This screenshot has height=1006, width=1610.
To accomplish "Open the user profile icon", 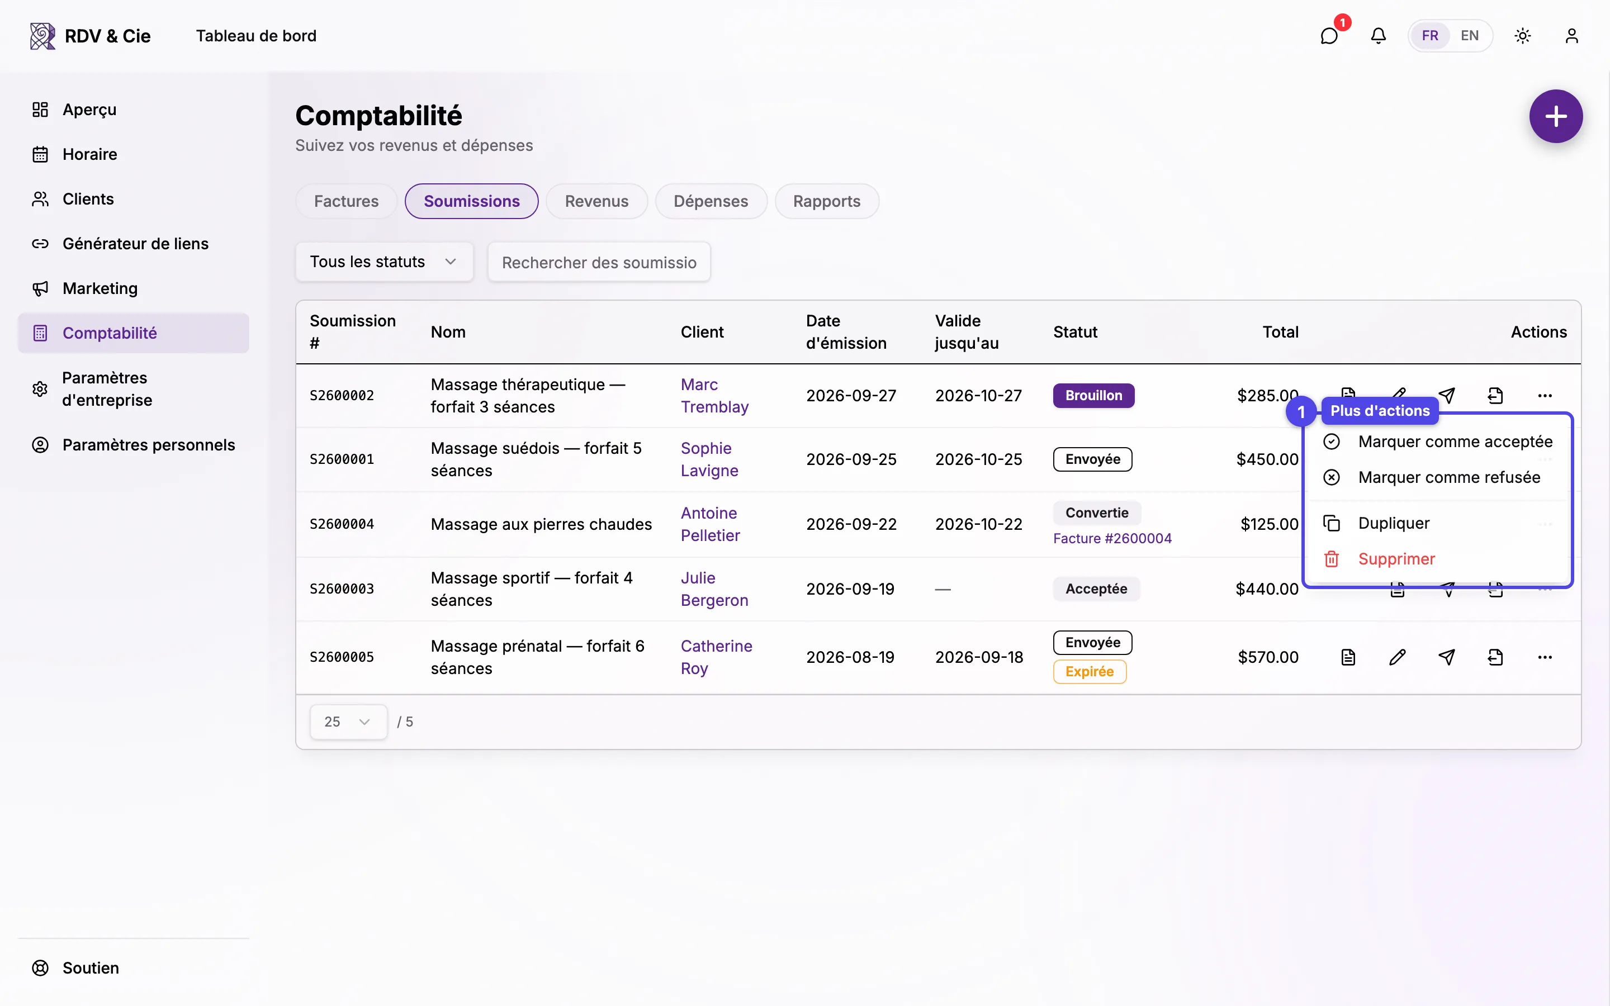I will [1571, 36].
